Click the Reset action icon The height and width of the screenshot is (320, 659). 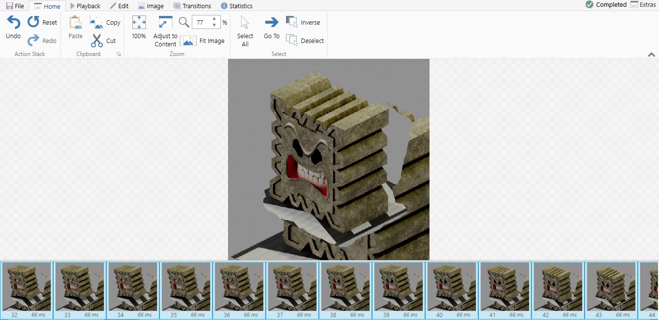33,22
